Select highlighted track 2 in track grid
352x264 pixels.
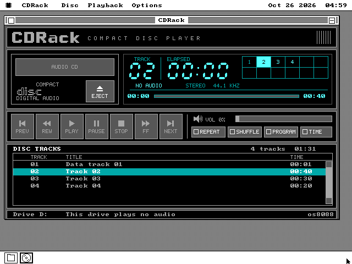pos(263,62)
